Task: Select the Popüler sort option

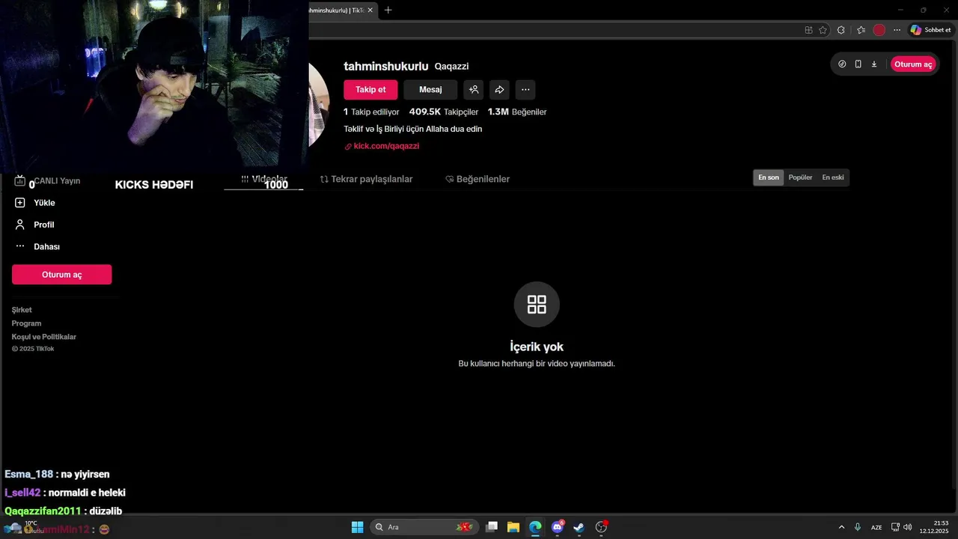Action: pyautogui.click(x=800, y=177)
